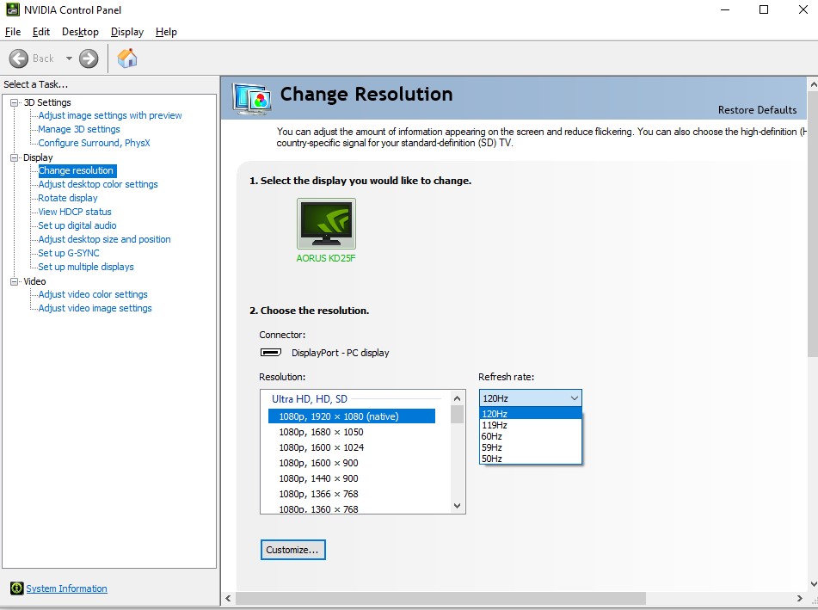Click the Customize button
Screen dimensions: 818x610
tap(292, 549)
